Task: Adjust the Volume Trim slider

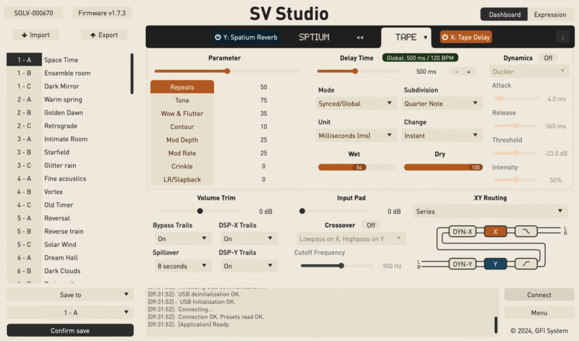Action: [x=200, y=211]
